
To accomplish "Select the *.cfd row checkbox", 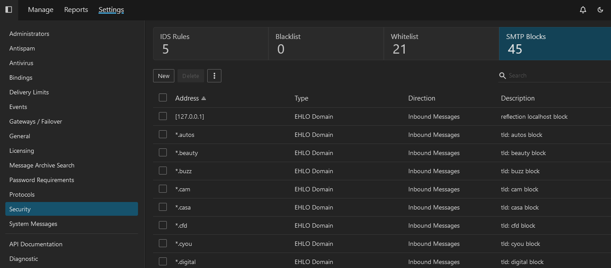I will 163,225.
